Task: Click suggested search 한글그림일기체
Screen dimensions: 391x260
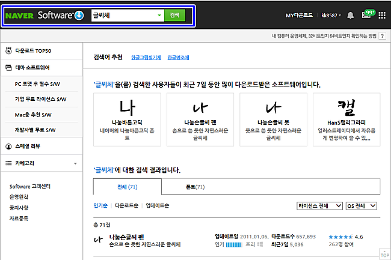Action: click(146, 58)
